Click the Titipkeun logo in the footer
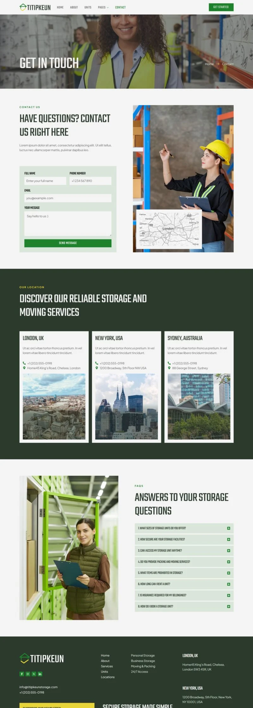 coord(42,659)
